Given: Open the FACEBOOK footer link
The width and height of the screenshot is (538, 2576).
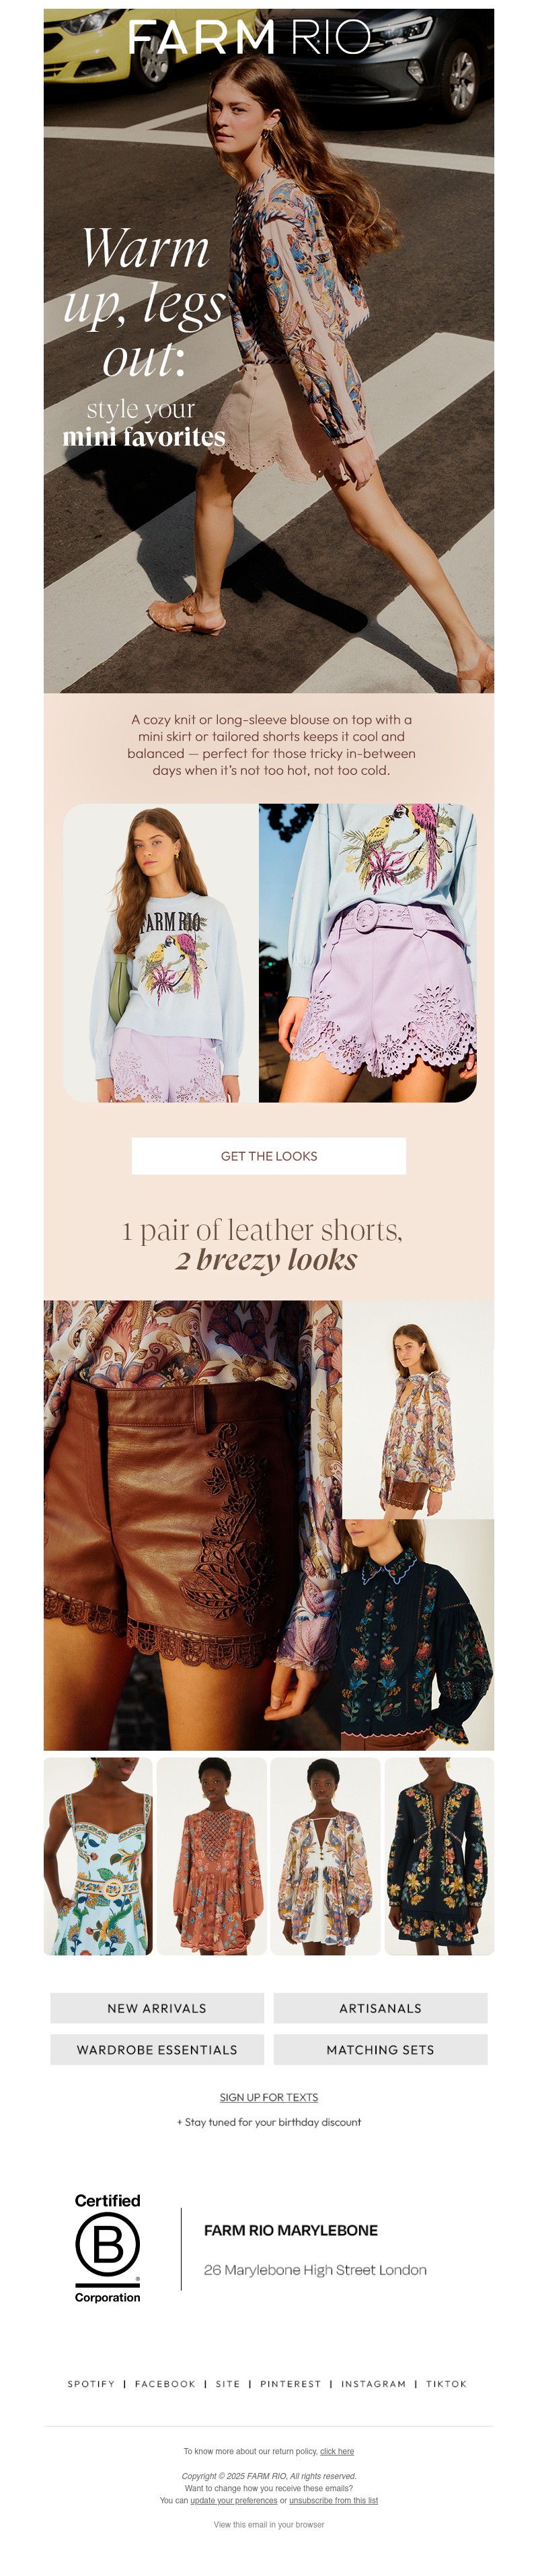Looking at the screenshot, I should pyautogui.click(x=165, y=2384).
